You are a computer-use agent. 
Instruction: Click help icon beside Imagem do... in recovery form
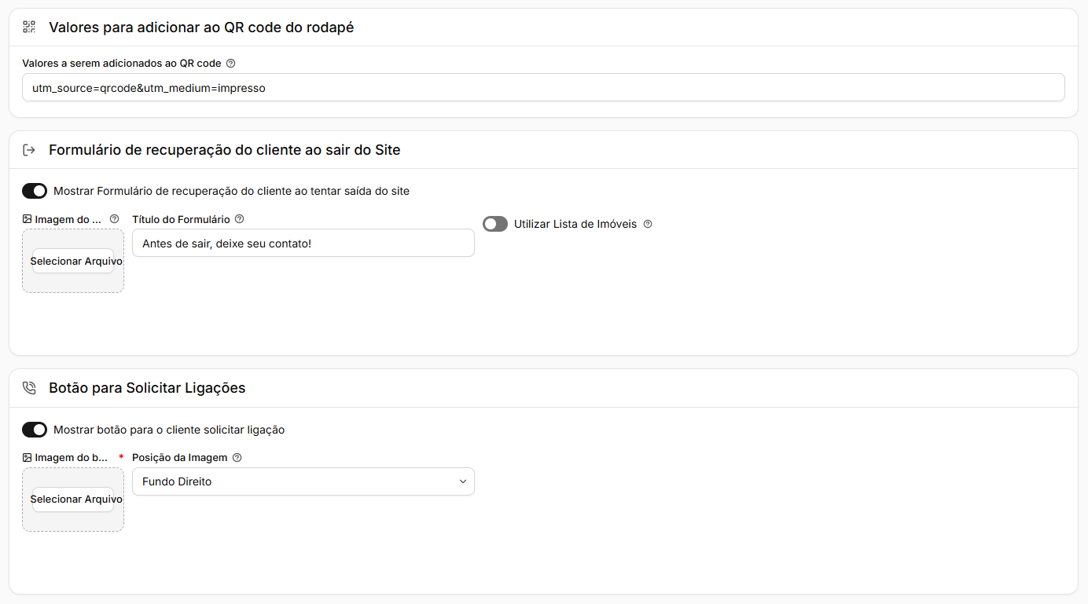click(x=114, y=219)
